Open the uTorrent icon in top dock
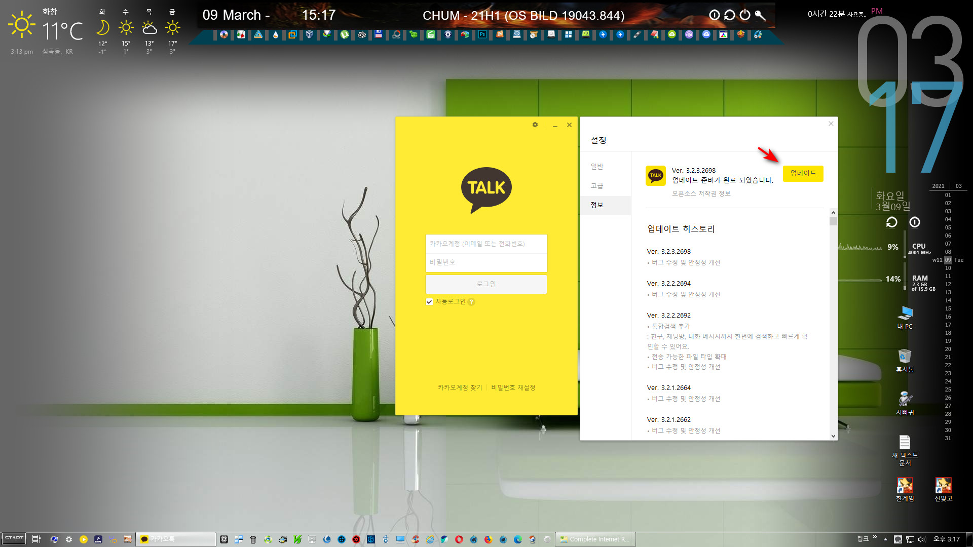This screenshot has height=547, width=973. (x=345, y=34)
